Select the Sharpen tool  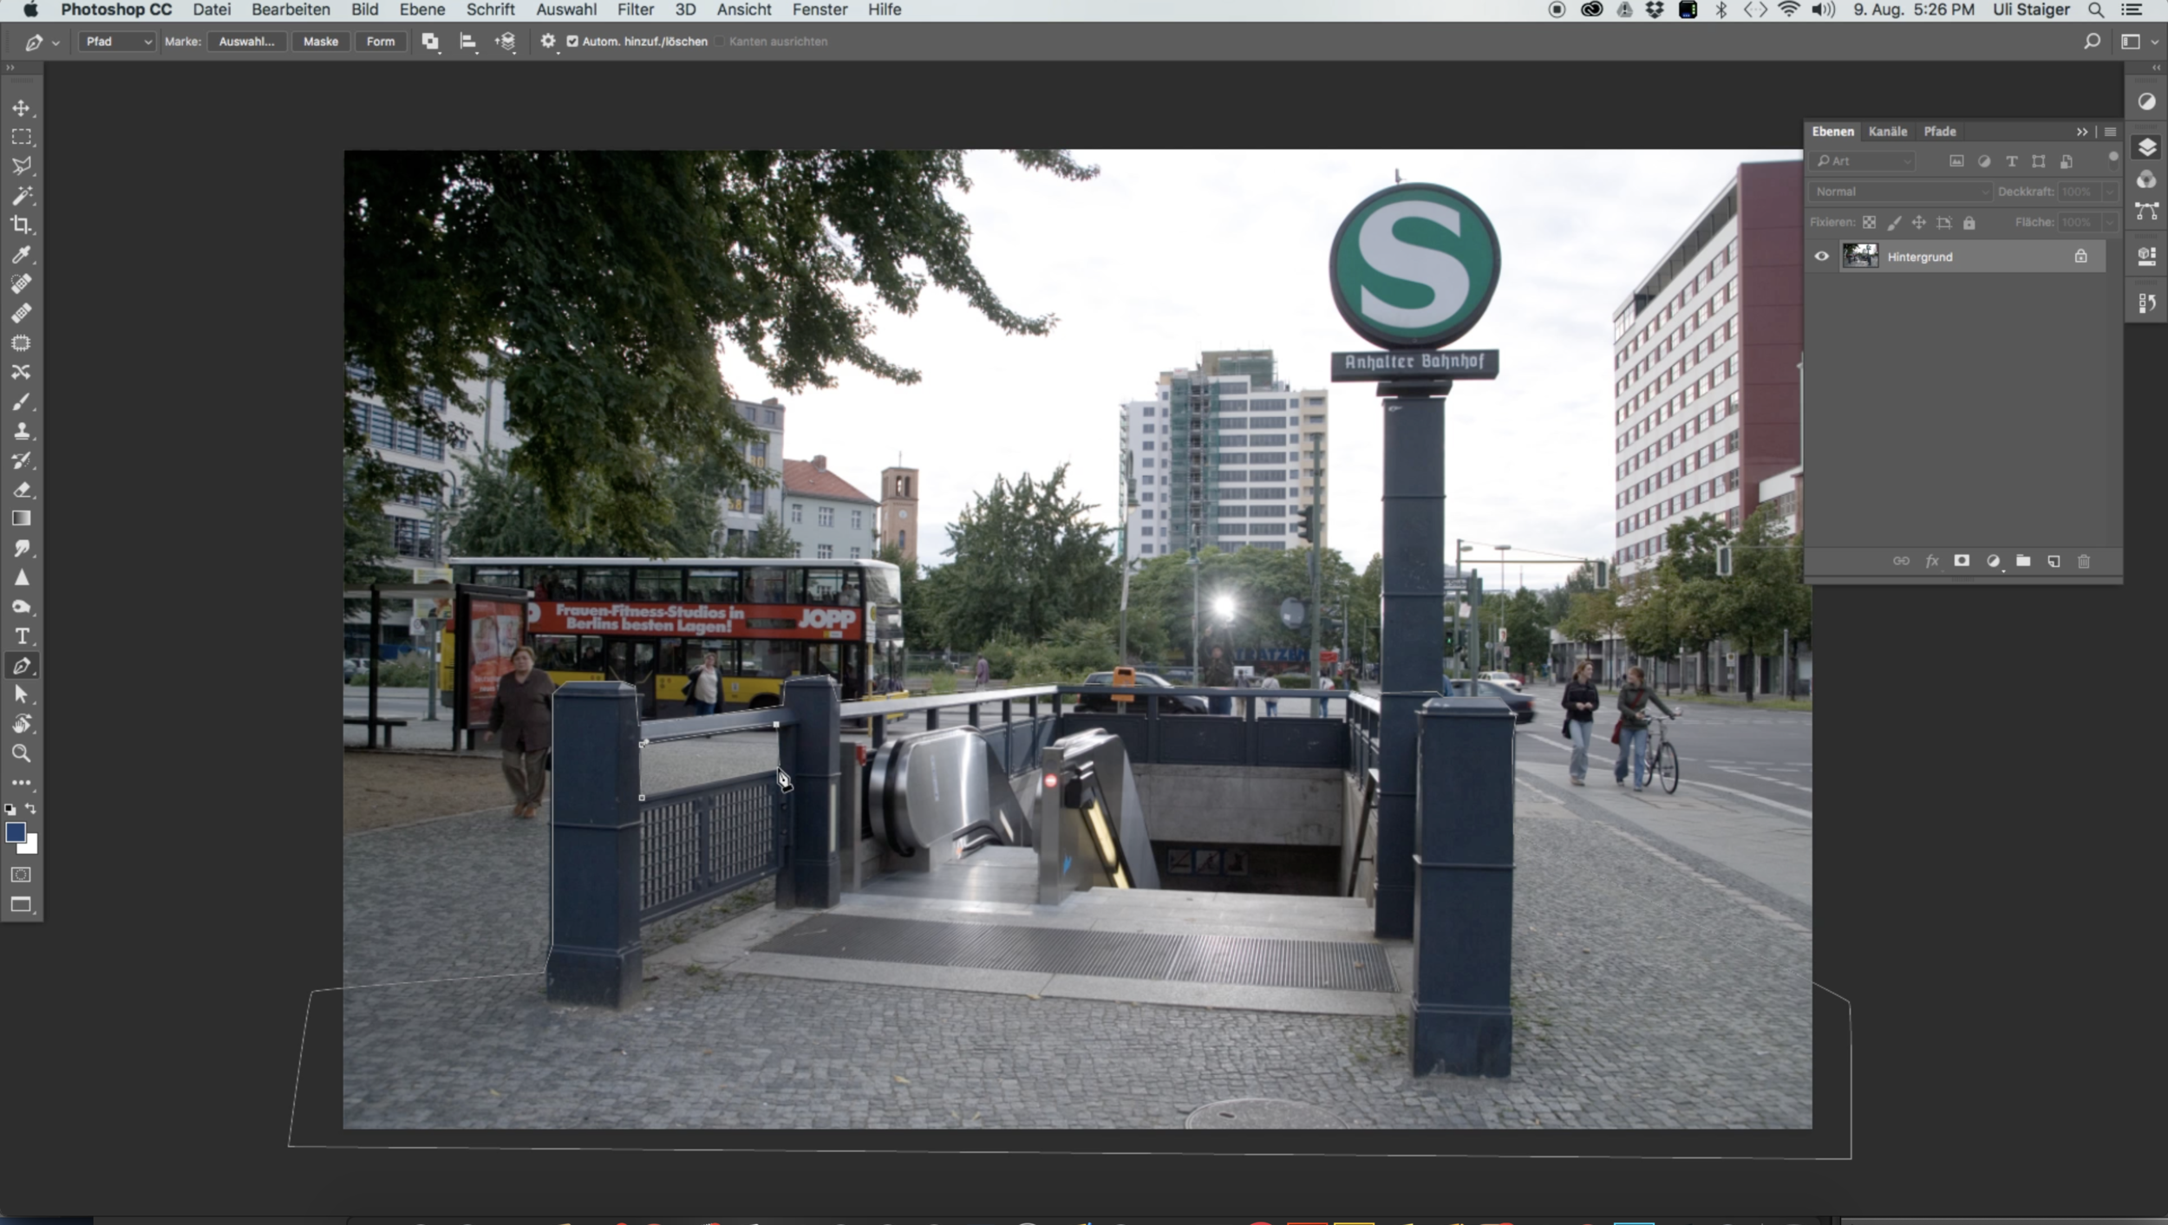[22, 577]
